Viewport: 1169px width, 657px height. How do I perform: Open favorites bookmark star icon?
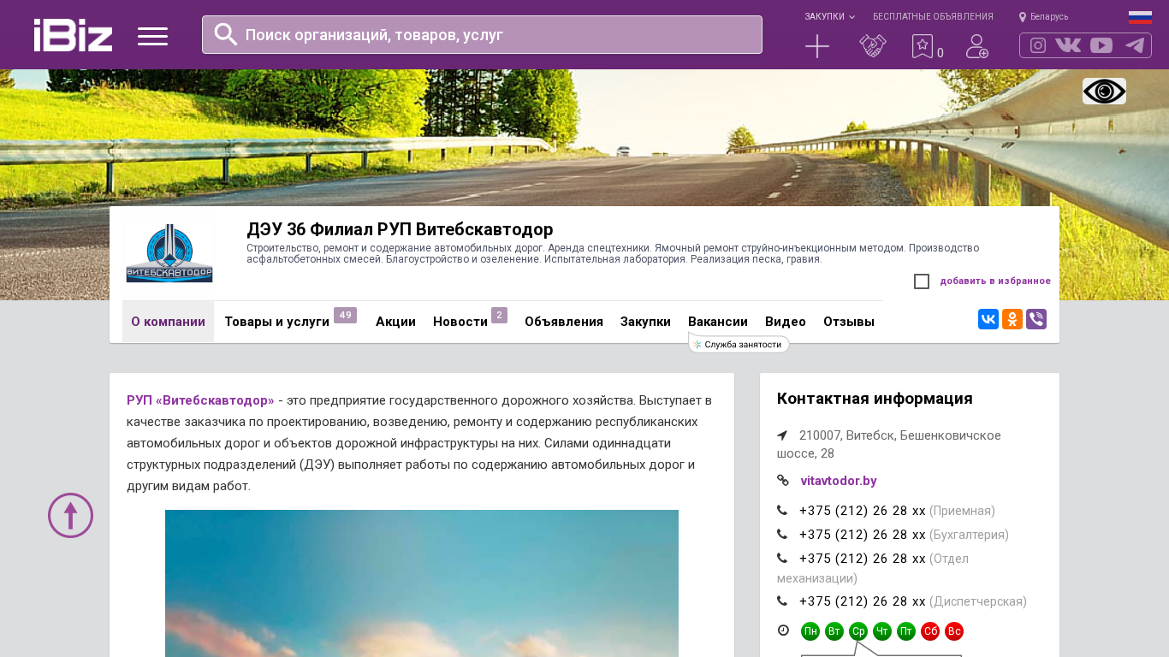[923, 46]
